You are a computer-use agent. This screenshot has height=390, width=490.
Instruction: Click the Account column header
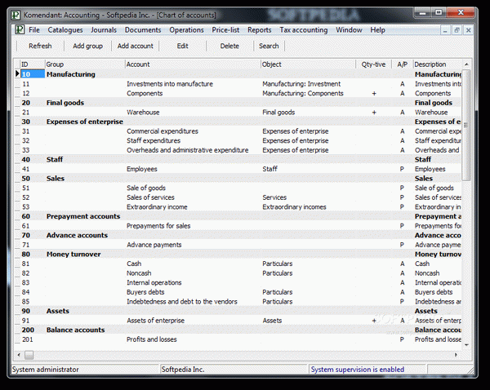(x=193, y=64)
